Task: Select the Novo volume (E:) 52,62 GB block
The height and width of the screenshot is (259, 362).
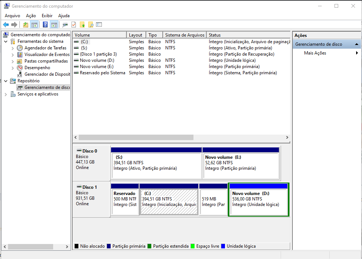Action: click(x=241, y=163)
